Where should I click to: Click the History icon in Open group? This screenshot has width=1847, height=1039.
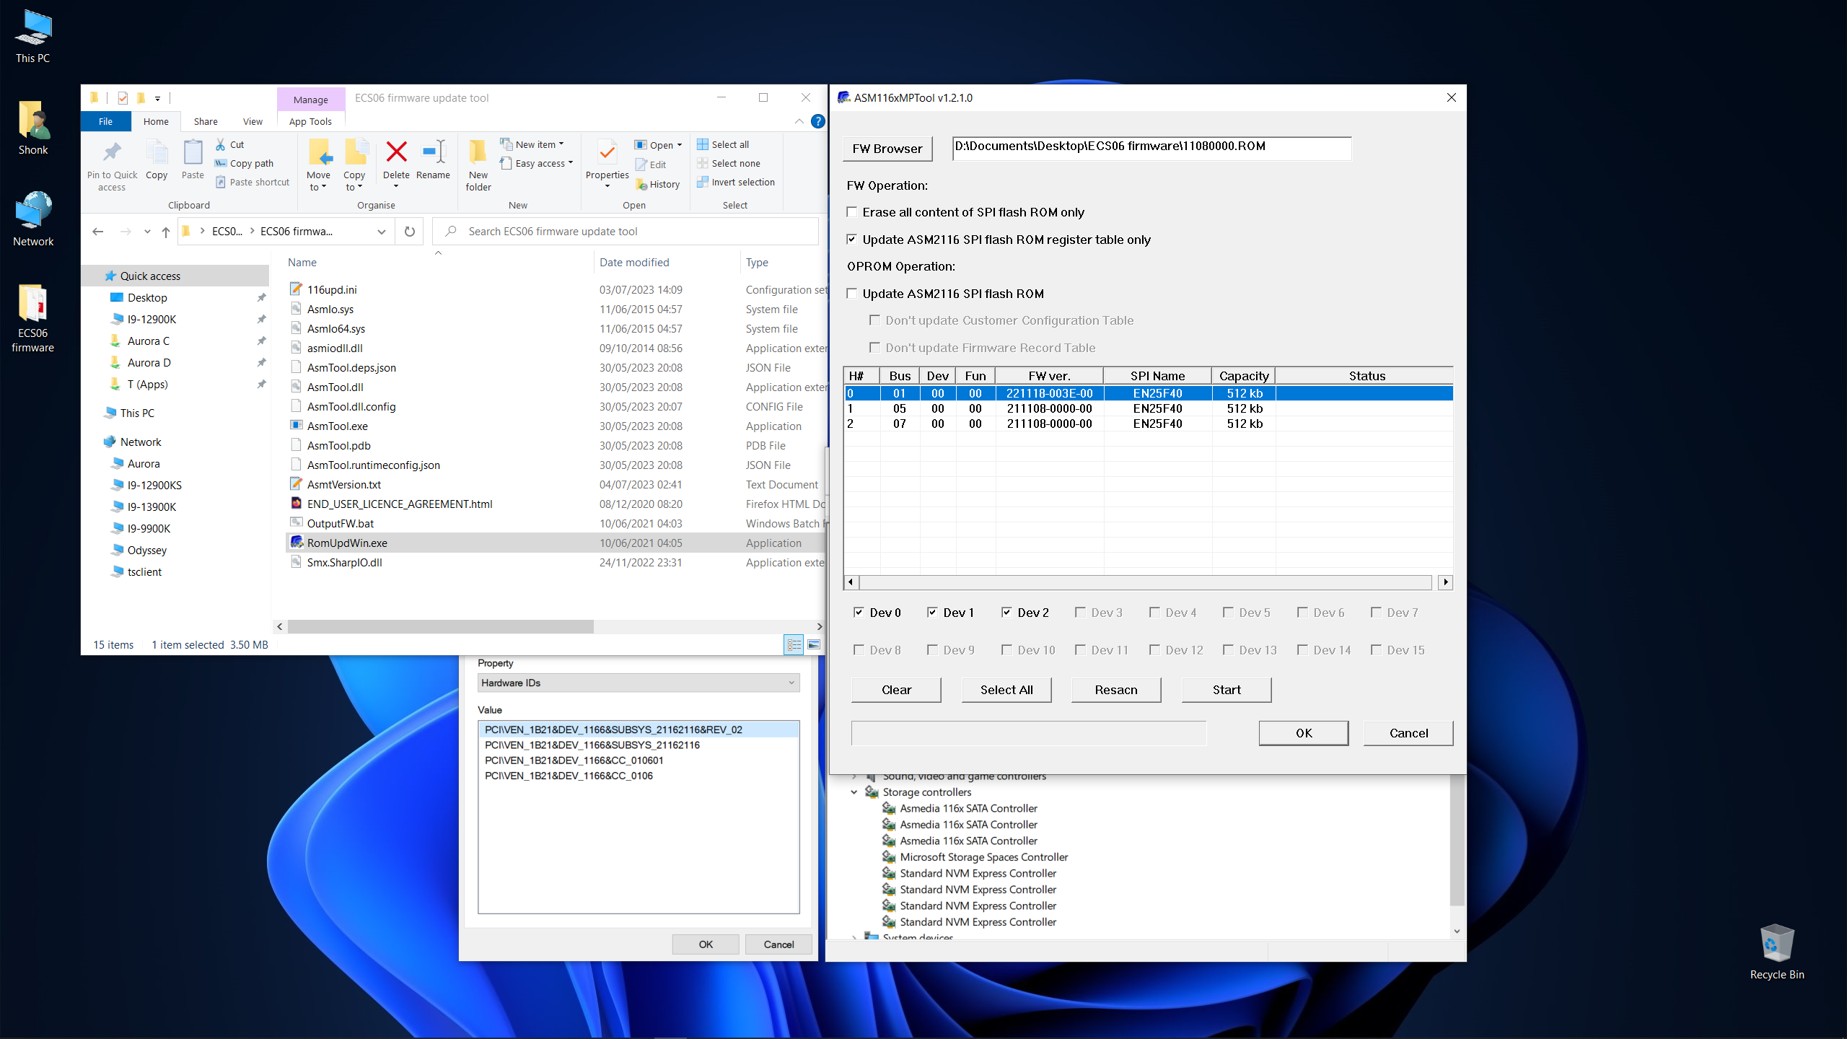click(x=642, y=184)
